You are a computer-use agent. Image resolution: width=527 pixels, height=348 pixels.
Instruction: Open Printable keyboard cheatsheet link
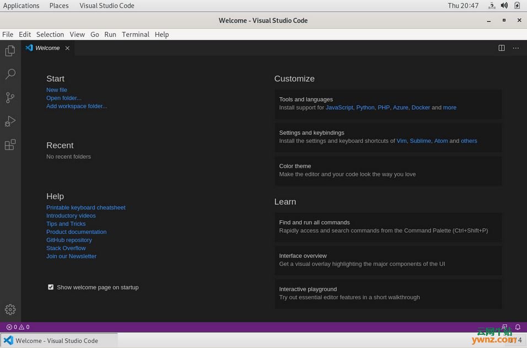pos(85,207)
